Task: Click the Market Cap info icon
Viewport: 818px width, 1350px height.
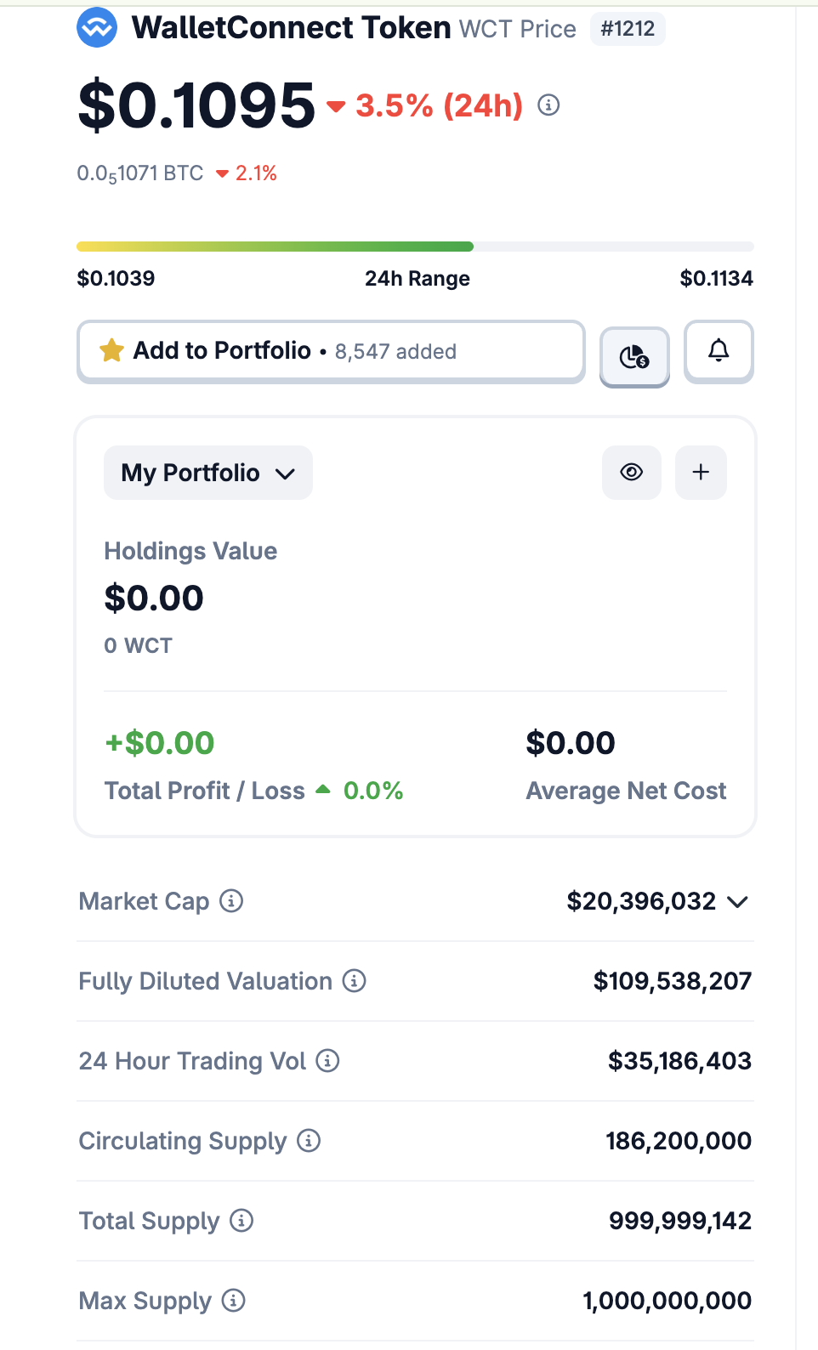Action: click(x=231, y=900)
